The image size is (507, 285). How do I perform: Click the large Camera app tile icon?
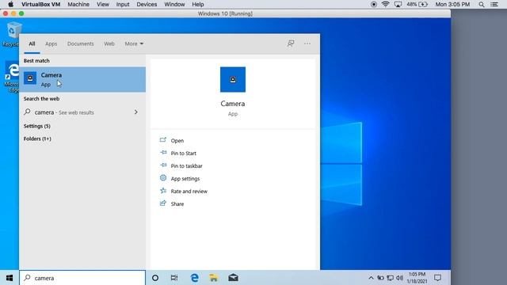tap(233, 79)
